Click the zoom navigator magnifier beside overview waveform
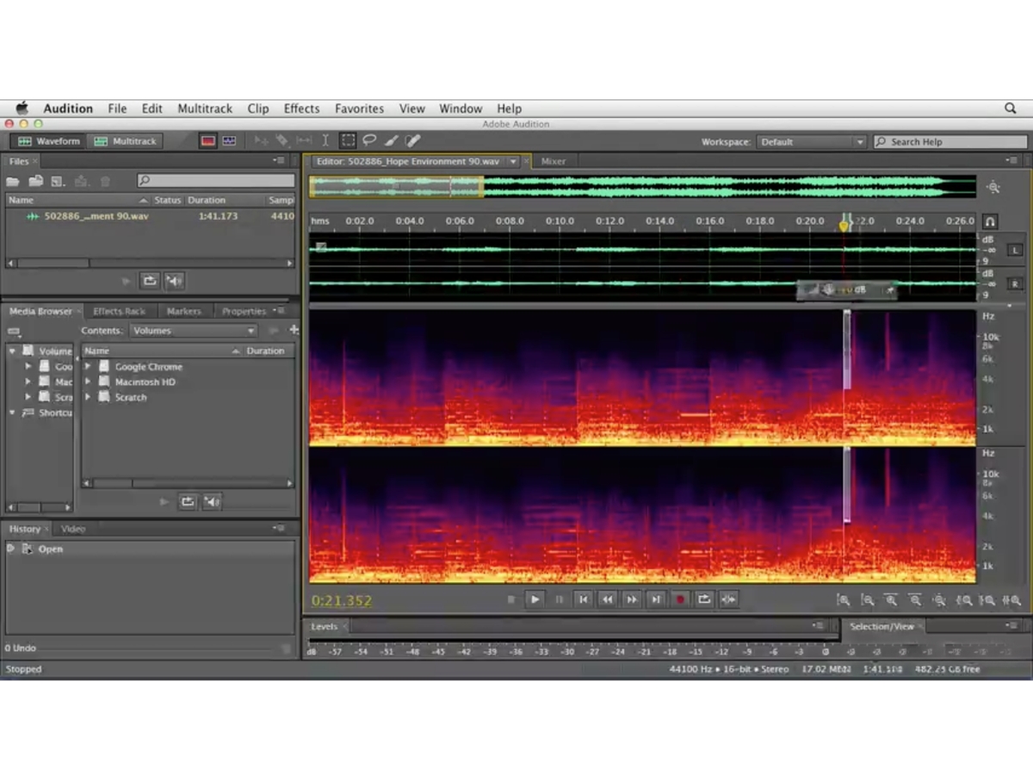This screenshot has height=775, width=1033. pyautogui.click(x=993, y=187)
